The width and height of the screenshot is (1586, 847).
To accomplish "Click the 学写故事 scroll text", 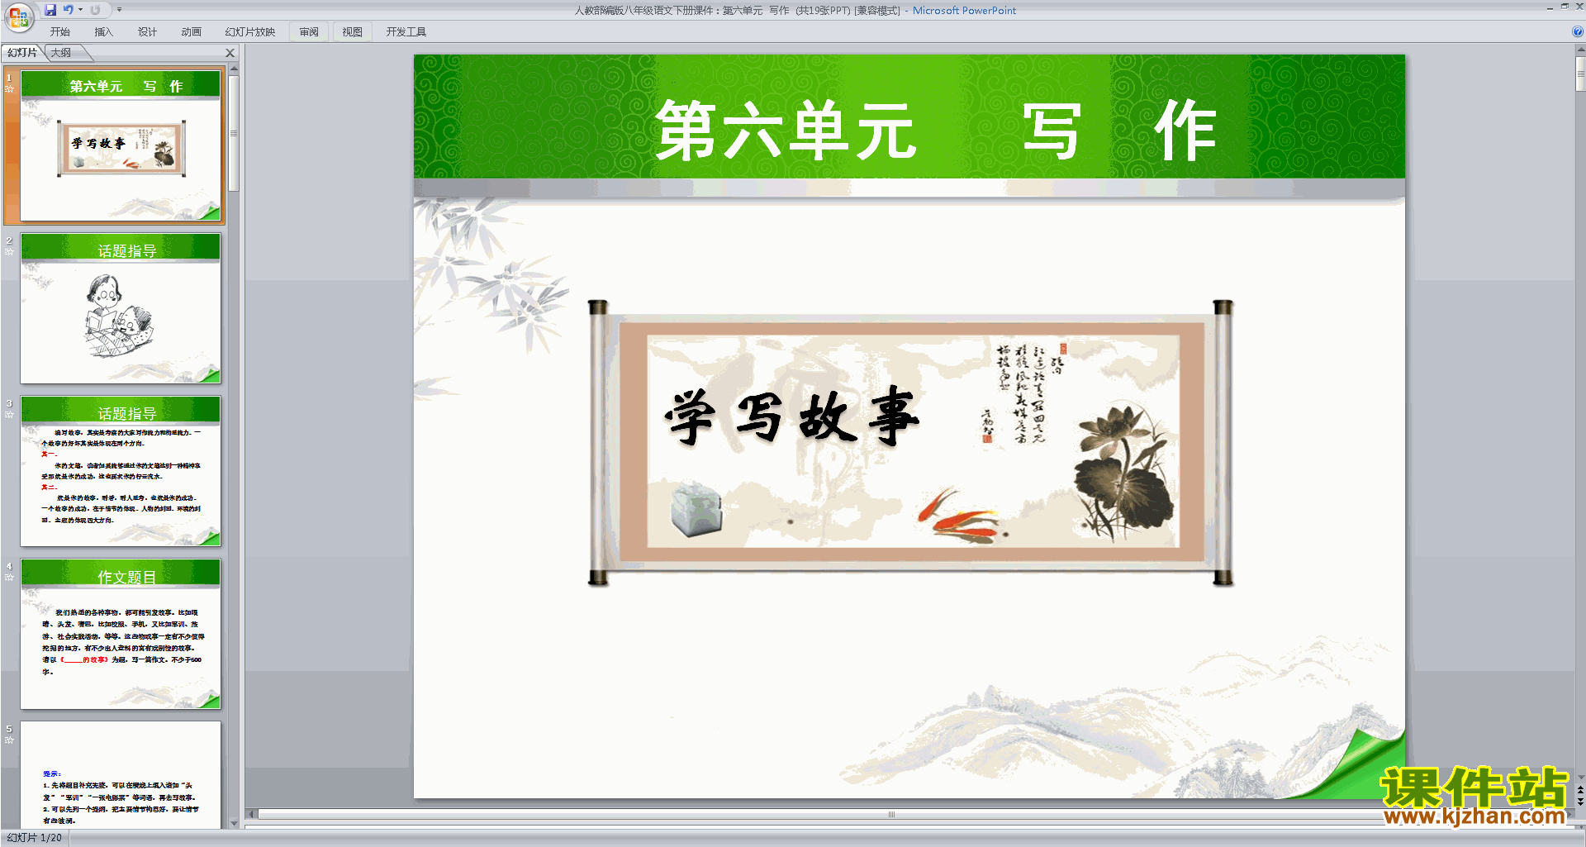I will point(791,417).
